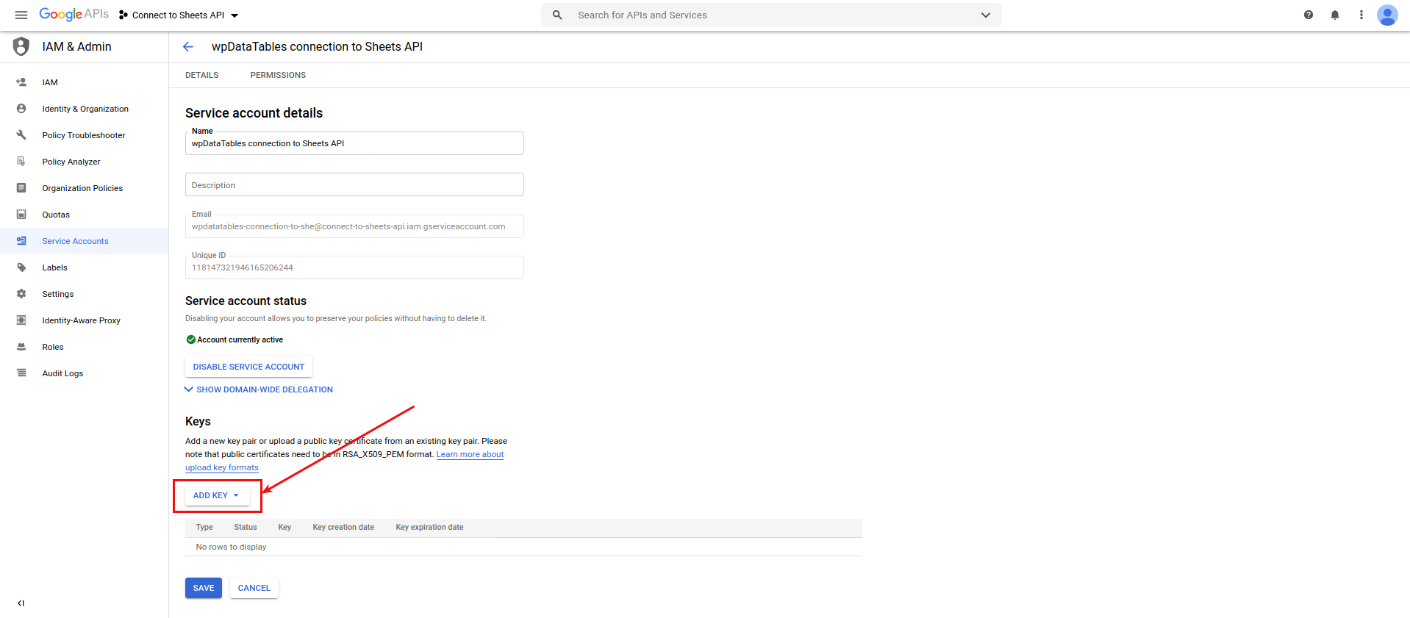Go back using the left arrow
Image resolution: width=1410 pixels, height=618 pixels.
coord(188,46)
